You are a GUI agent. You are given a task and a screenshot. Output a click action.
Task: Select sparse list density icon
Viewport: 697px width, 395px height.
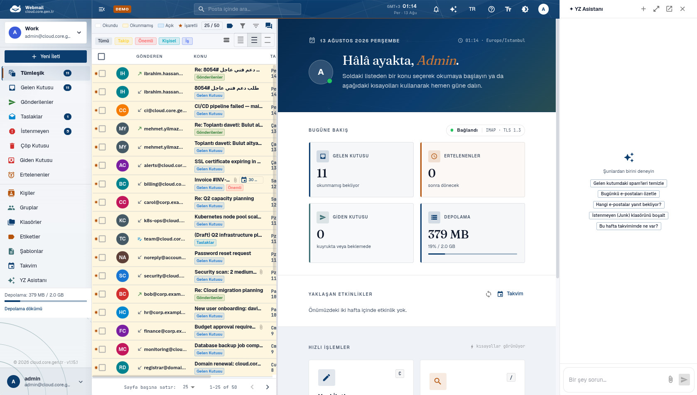tap(268, 40)
